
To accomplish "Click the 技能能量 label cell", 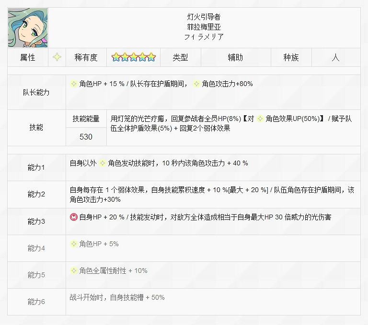I will (86, 119).
